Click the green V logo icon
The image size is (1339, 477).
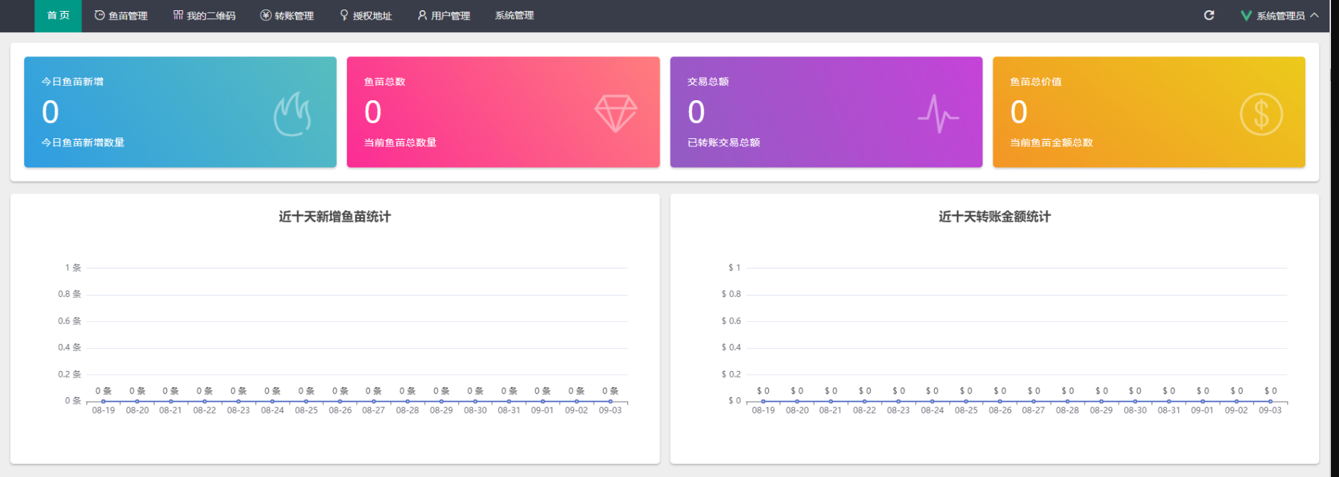(x=1246, y=15)
